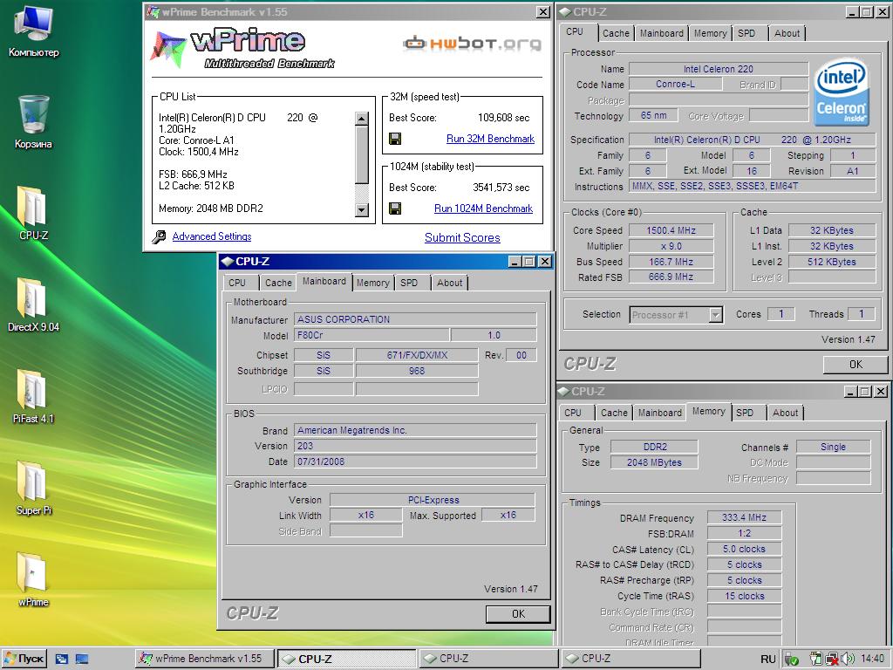Select the CPU-Z desktop folder
893x670 pixels.
point(34,213)
